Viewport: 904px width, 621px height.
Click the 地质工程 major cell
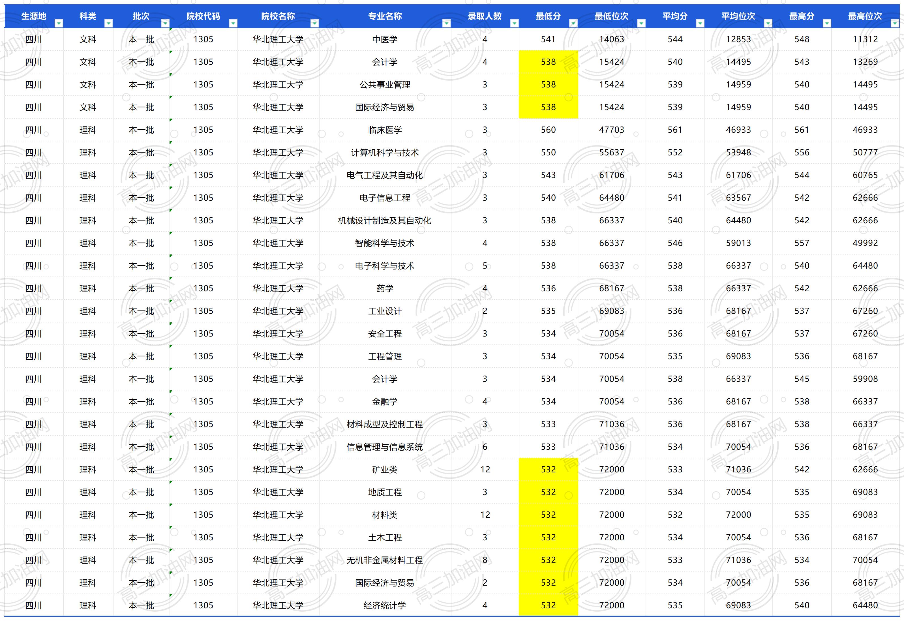(x=385, y=492)
